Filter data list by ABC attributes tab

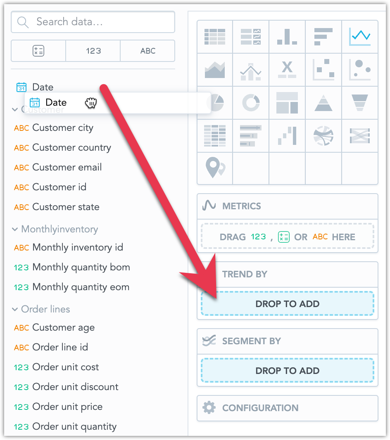[147, 51]
